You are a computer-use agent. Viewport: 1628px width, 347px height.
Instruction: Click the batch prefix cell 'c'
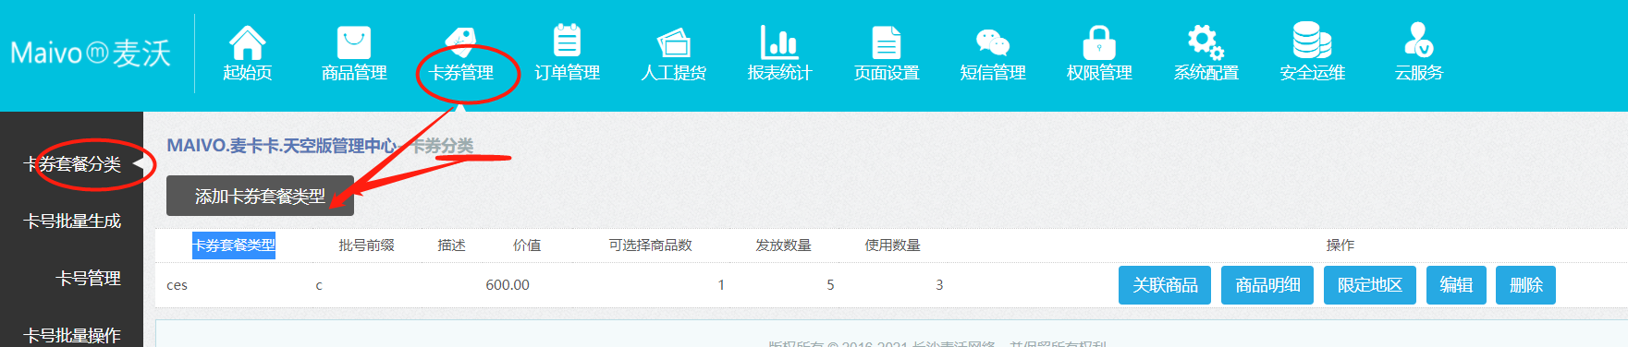(319, 285)
